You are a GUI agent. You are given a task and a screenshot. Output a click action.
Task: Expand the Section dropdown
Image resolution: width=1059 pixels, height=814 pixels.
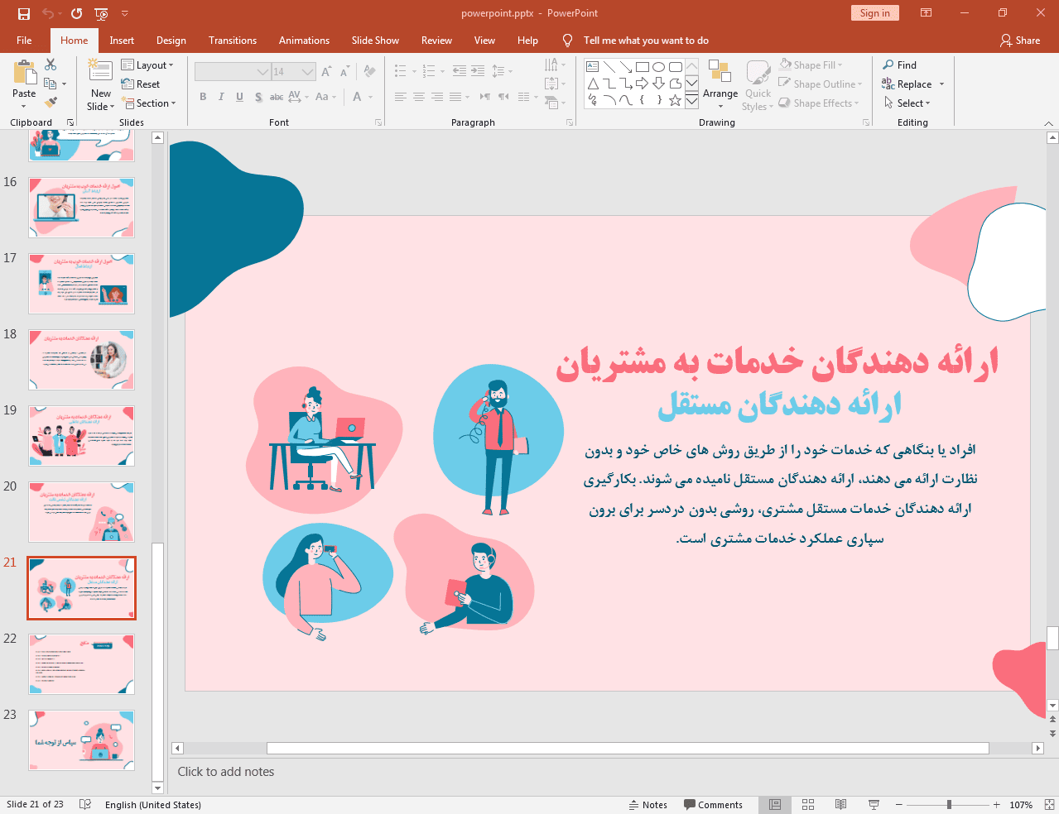pos(149,103)
